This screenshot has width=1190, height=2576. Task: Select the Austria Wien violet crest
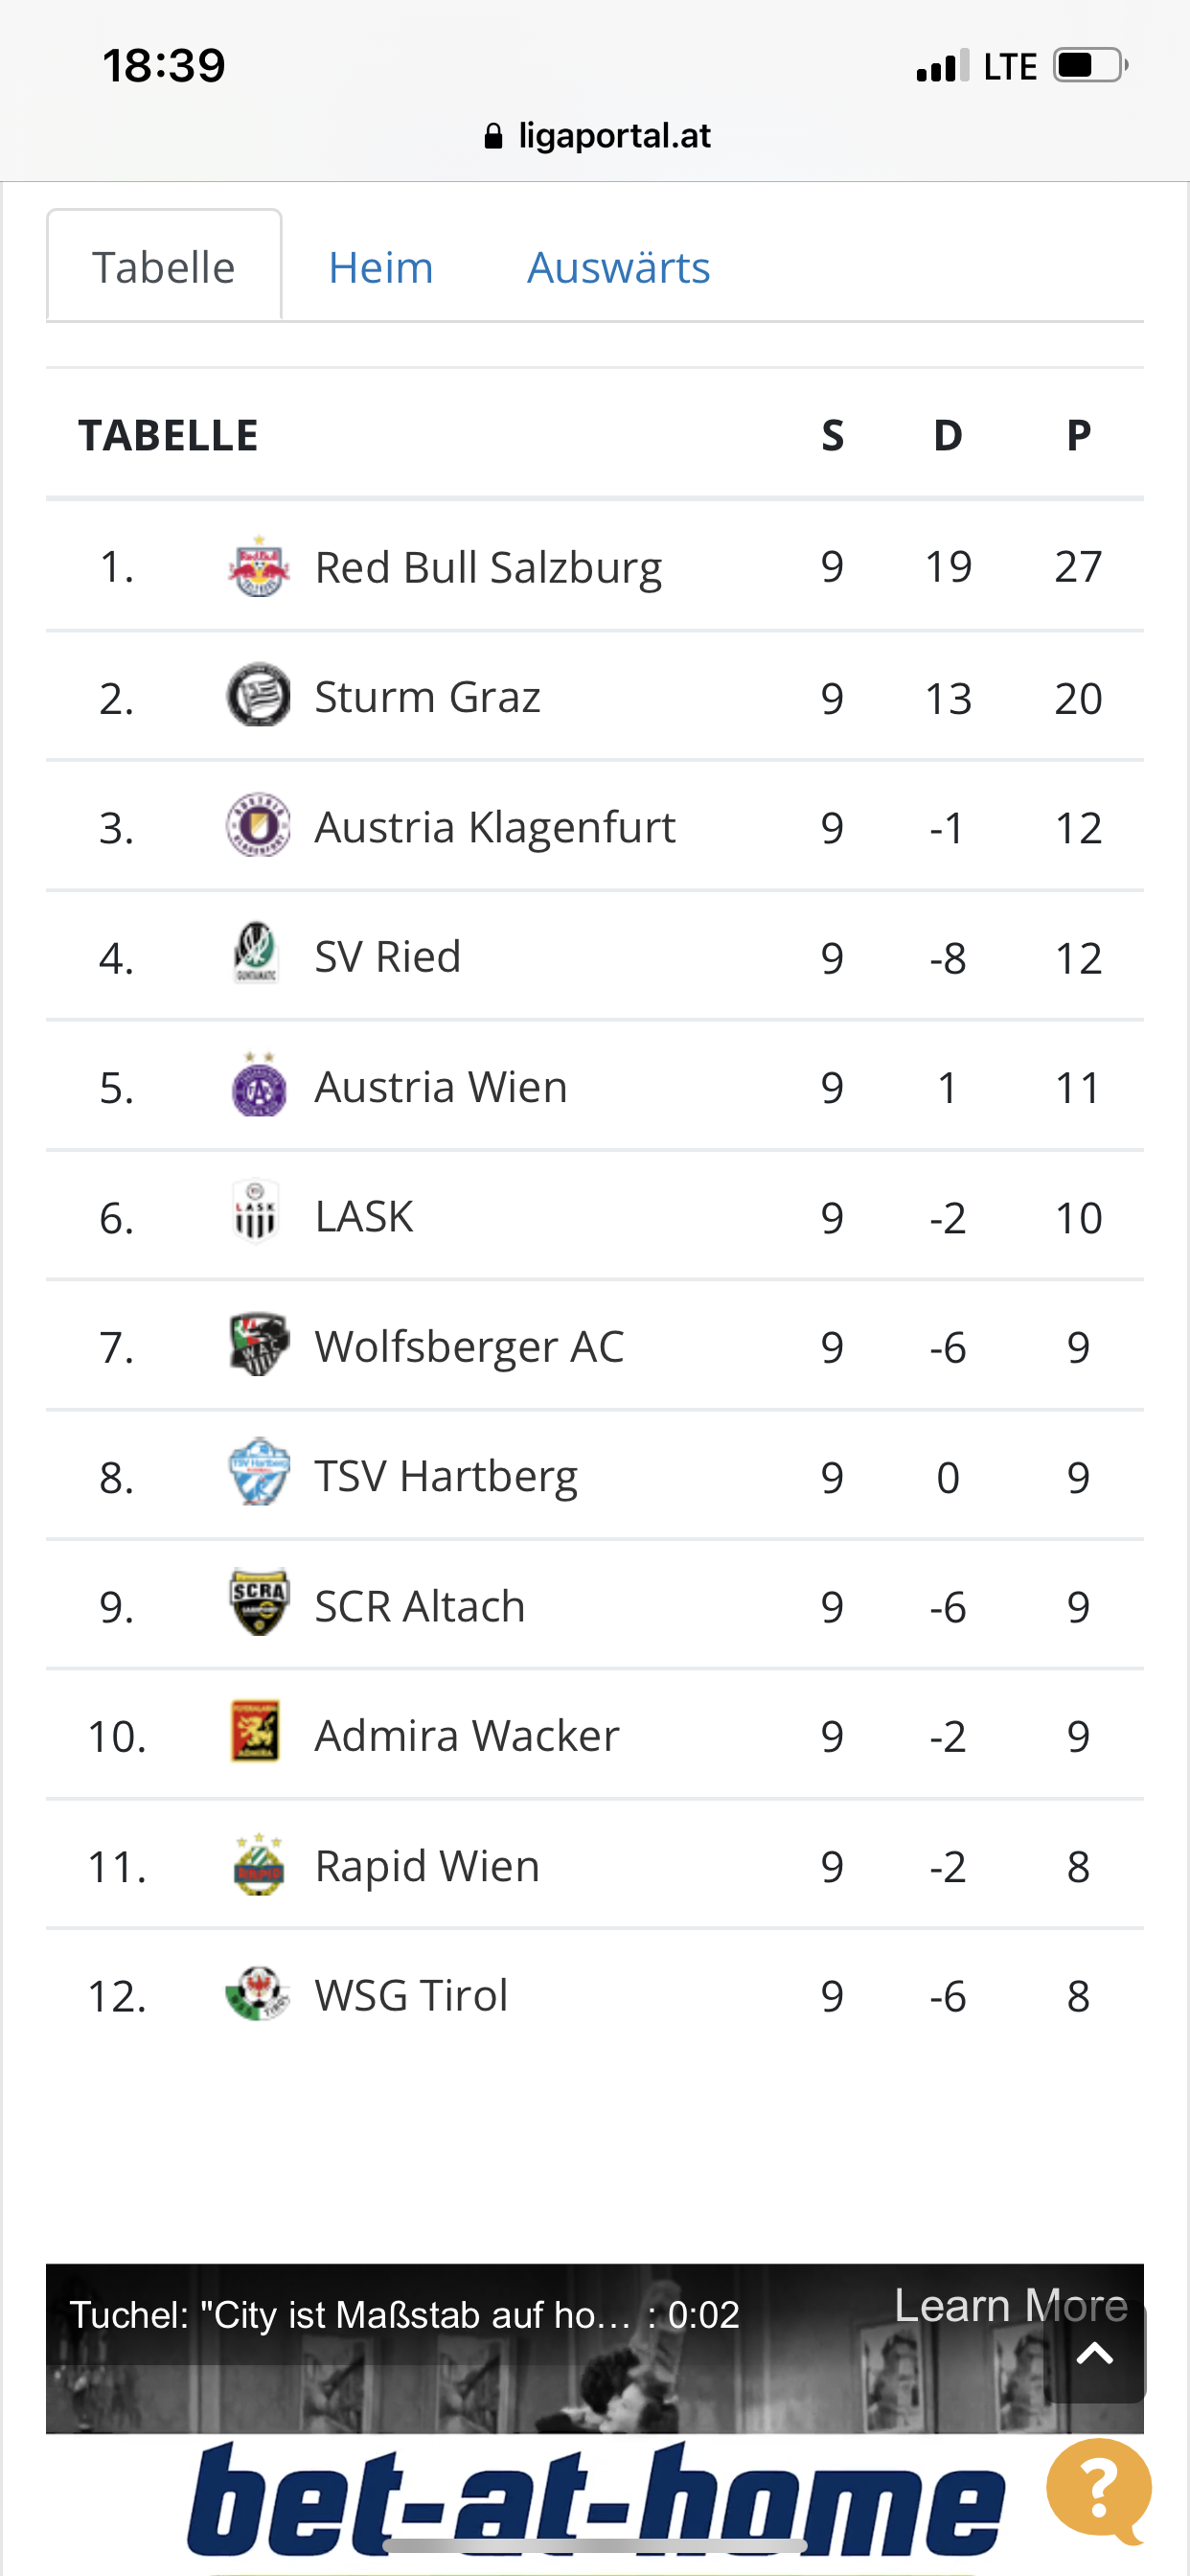(259, 1085)
